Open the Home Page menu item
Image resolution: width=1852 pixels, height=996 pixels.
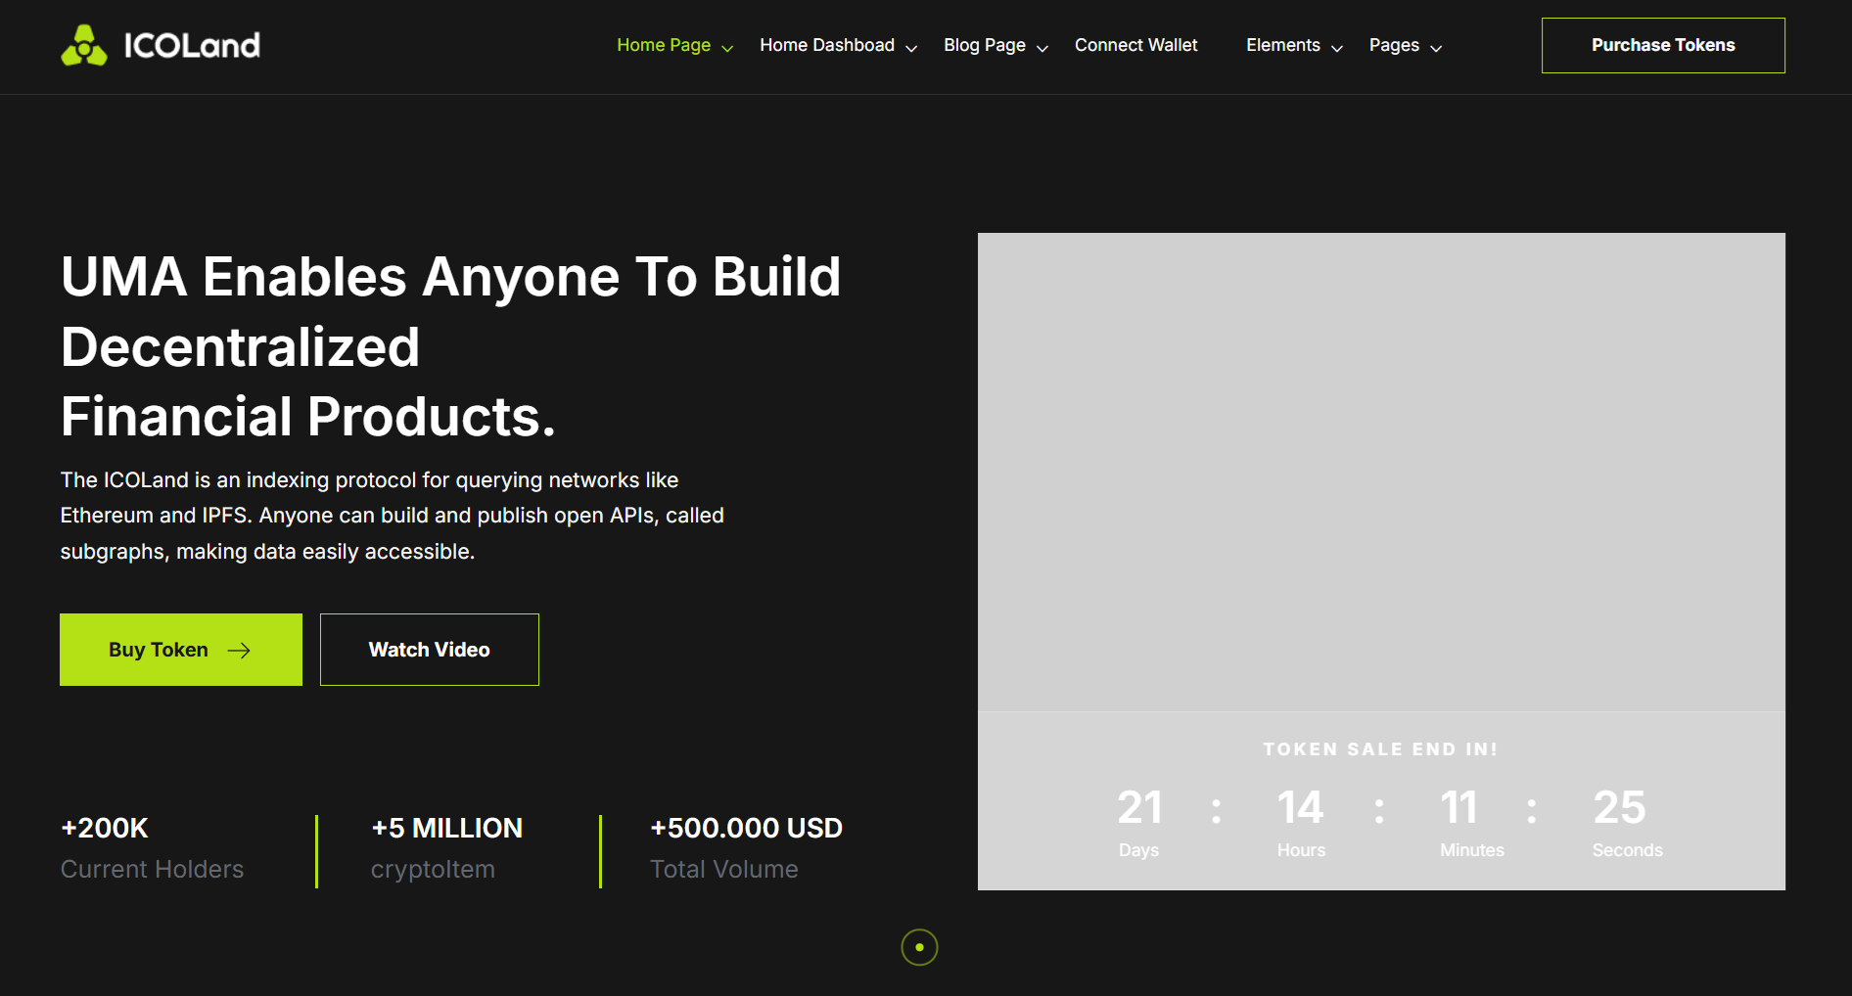tap(663, 45)
